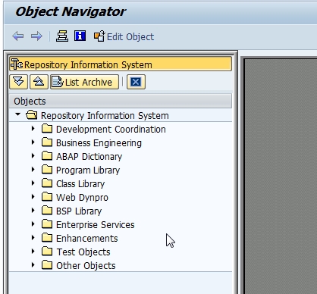The height and width of the screenshot is (294, 317).
Task: Expand the Enterprise Services node
Action: pyautogui.click(x=33, y=224)
